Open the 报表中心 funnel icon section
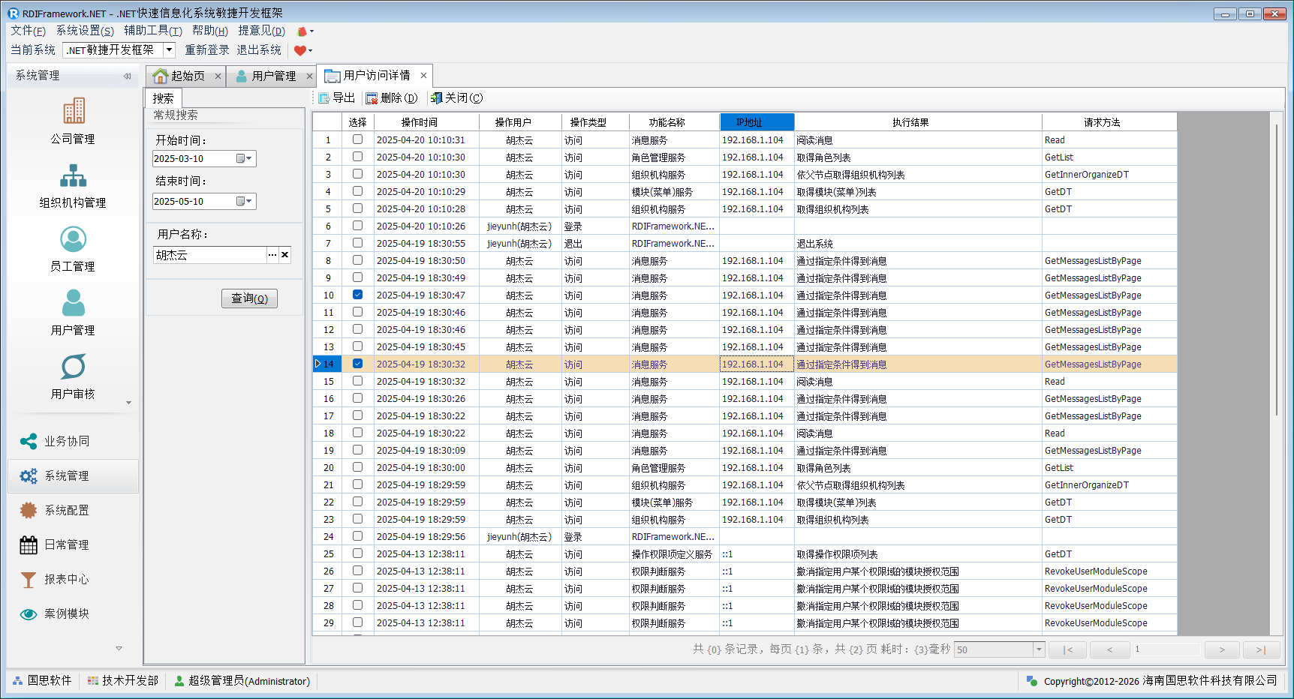 pyautogui.click(x=29, y=580)
